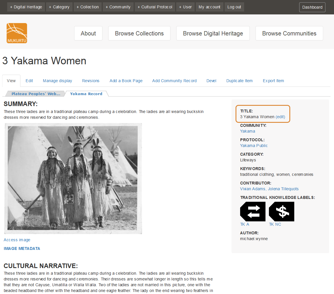334x294 pixels.
Task: Click the SUMMARY heading
Action: pyautogui.click(x=21, y=104)
